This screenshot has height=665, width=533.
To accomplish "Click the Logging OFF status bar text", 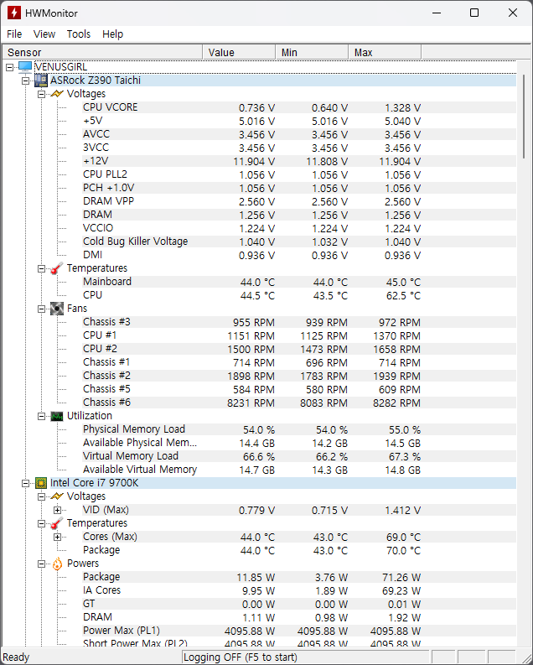I will [241, 657].
